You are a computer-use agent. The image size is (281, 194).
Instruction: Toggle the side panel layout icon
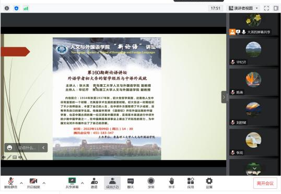point(276,8)
